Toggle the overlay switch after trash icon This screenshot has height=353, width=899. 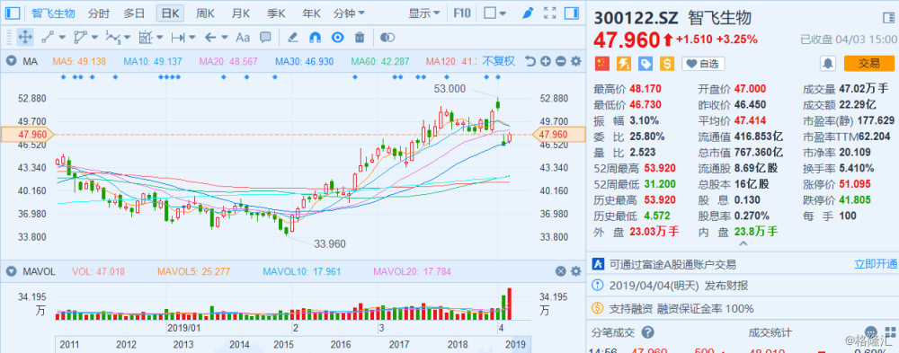click(x=387, y=38)
